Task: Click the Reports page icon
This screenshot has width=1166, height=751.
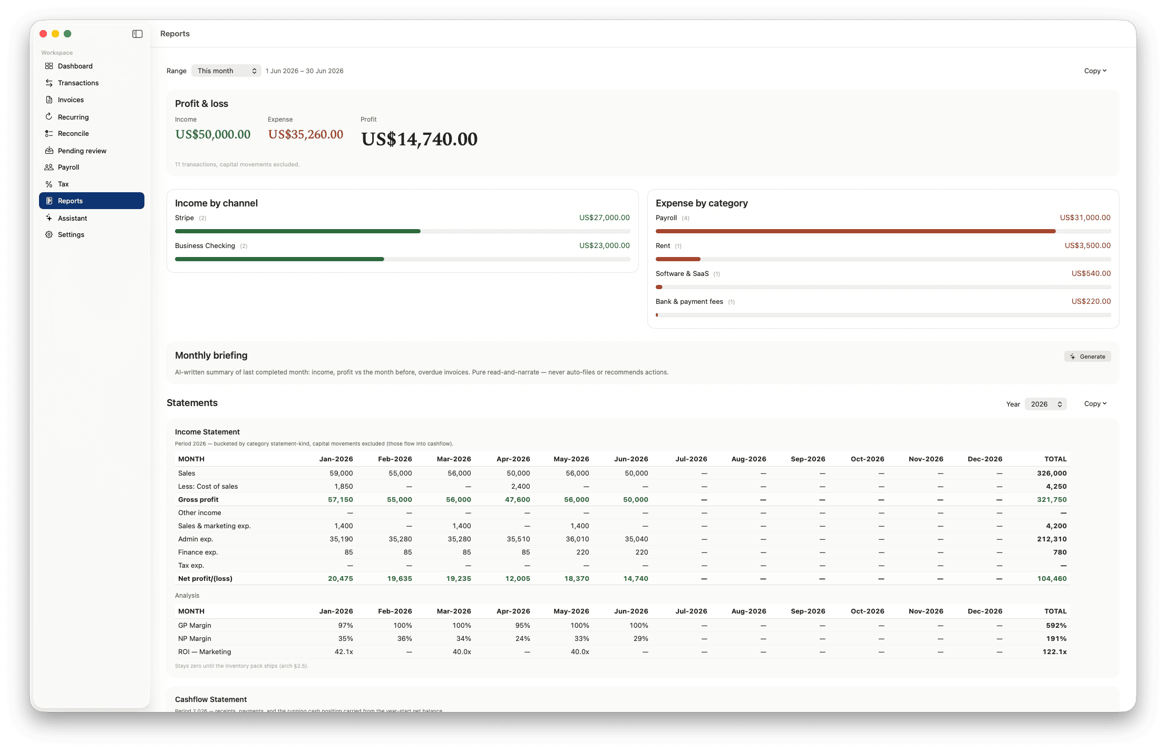Action: (49, 201)
